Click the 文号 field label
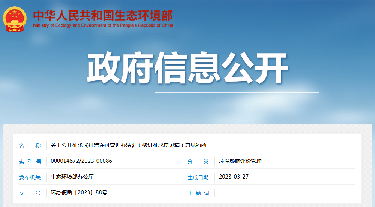This screenshot has width=375, height=207. 30,193
